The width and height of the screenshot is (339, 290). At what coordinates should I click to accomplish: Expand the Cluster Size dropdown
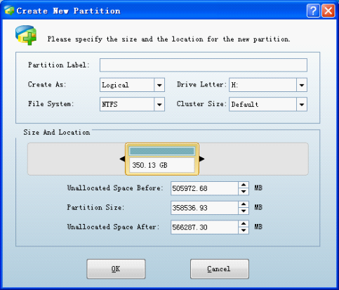click(x=302, y=105)
